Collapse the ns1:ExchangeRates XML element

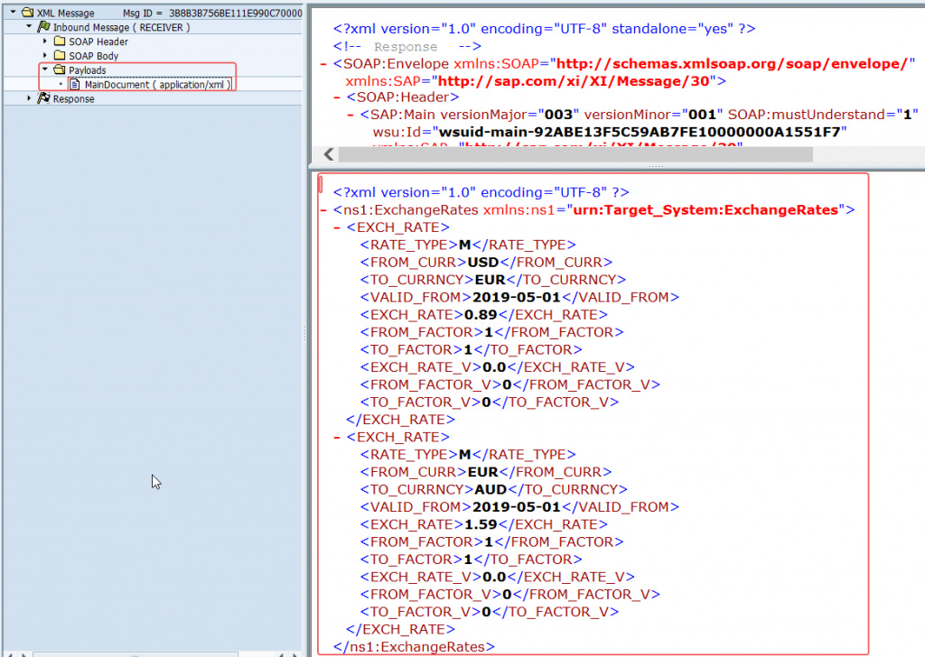(x=323, y=209)
